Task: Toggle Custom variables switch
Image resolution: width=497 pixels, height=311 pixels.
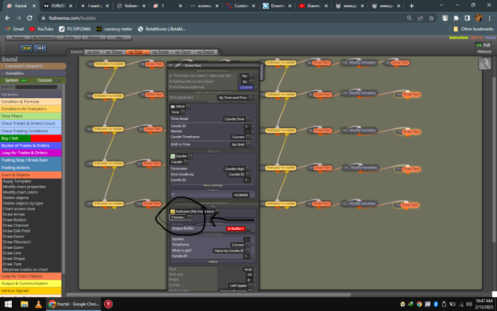Action: (58, 81)
